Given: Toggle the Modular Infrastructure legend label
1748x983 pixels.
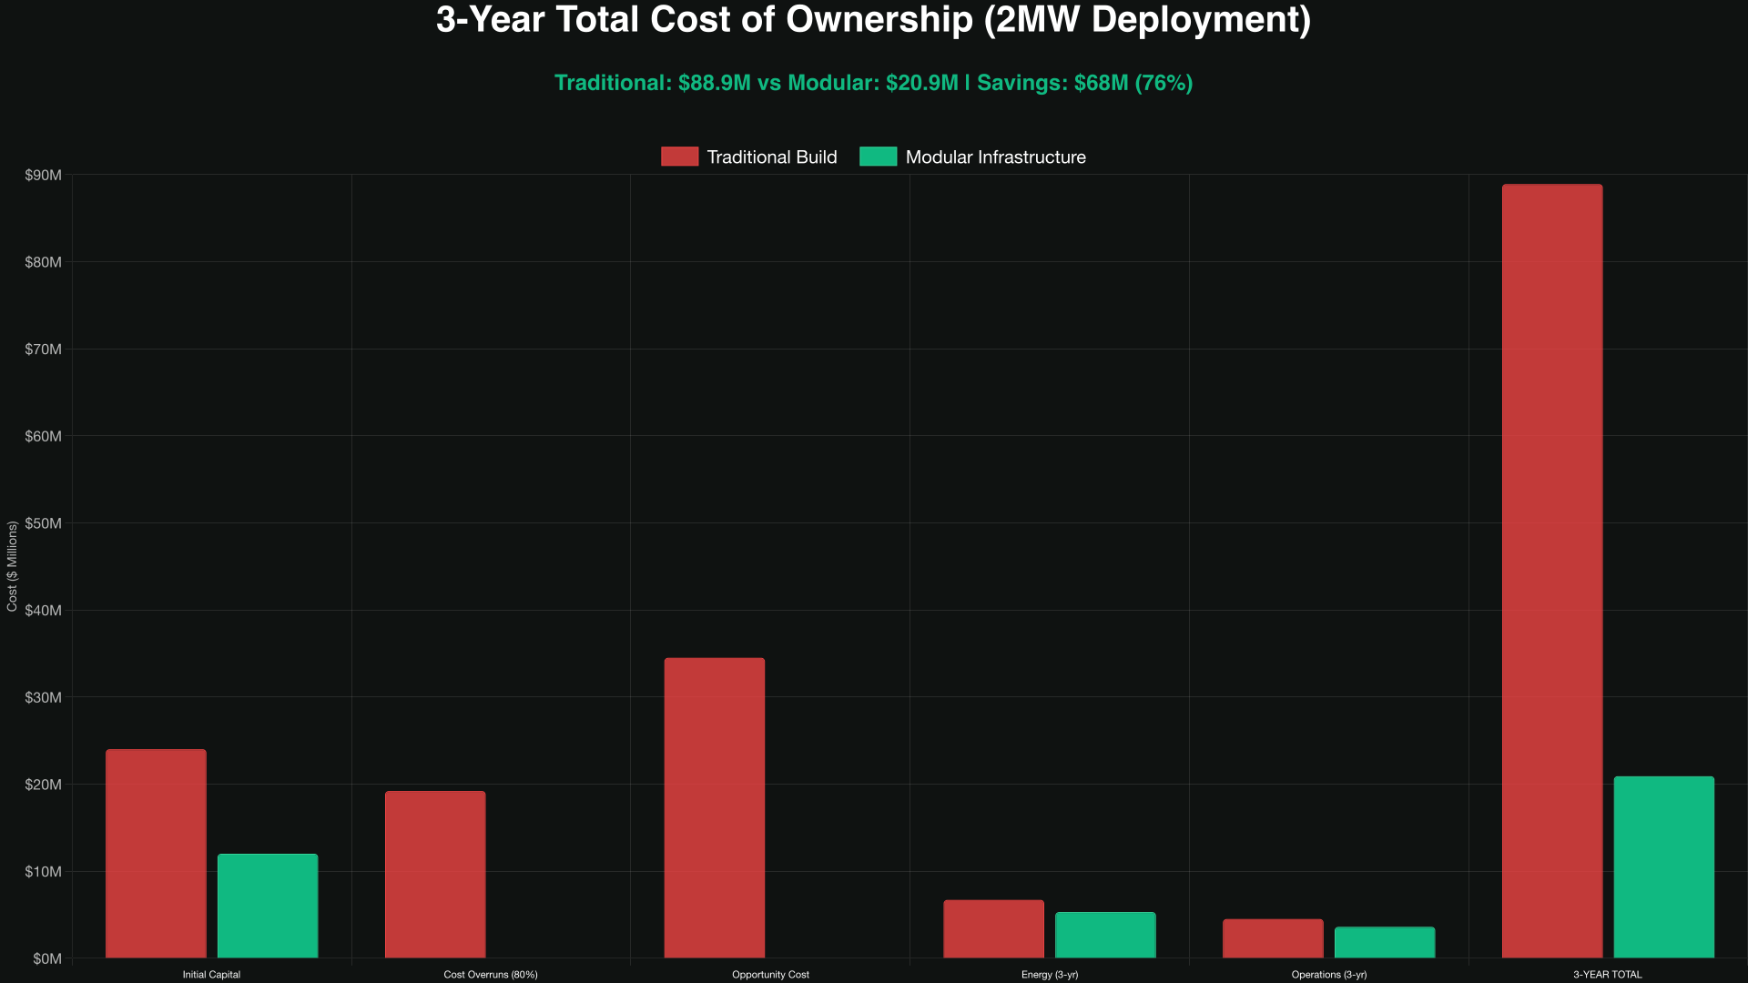Looking at the screenshot, I should point(996,157).
